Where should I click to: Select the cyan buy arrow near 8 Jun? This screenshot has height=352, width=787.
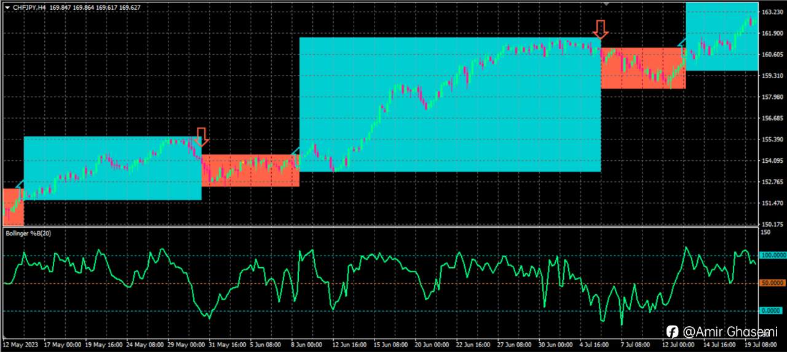tap(295, 151)
